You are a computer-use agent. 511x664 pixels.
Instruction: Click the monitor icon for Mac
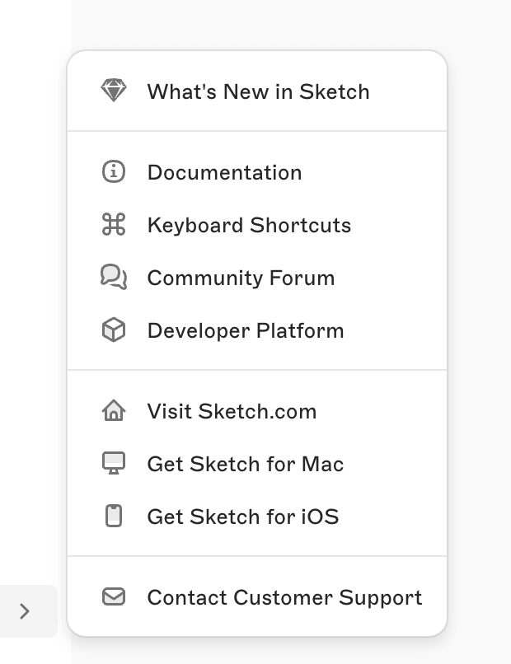coord(114,464)
